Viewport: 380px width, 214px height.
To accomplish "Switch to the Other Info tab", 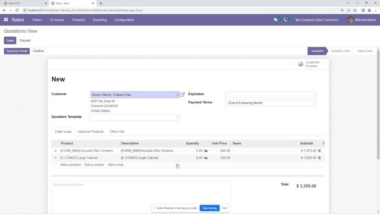I will 117,131.
